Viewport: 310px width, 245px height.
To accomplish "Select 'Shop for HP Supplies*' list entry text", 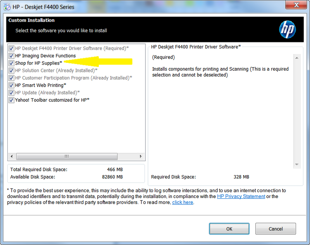I will 38,63.
